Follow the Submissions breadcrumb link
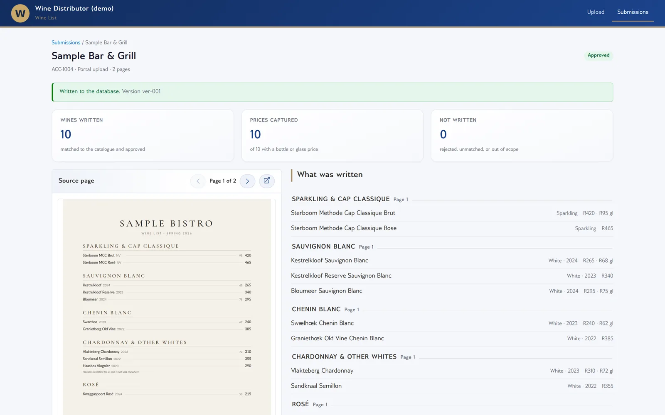This screenshot has width=665, height=415. [66, 42]
